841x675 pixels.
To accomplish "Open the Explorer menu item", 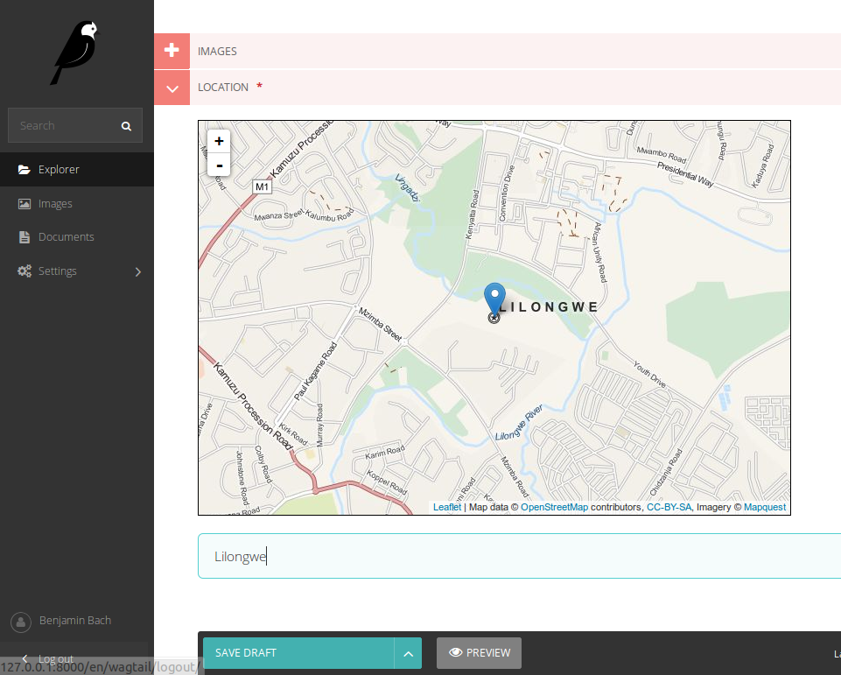I will click(77, 170).
